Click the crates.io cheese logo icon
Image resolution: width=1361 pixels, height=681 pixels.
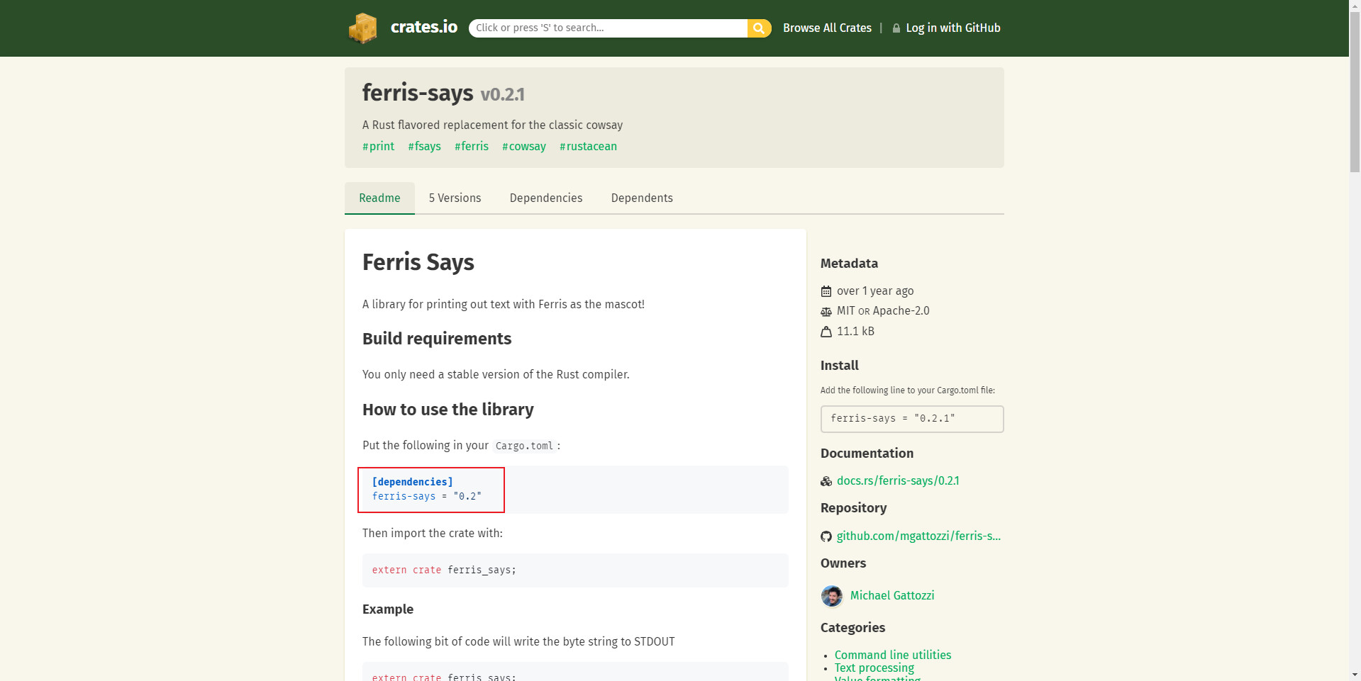(x=362, y=28)
